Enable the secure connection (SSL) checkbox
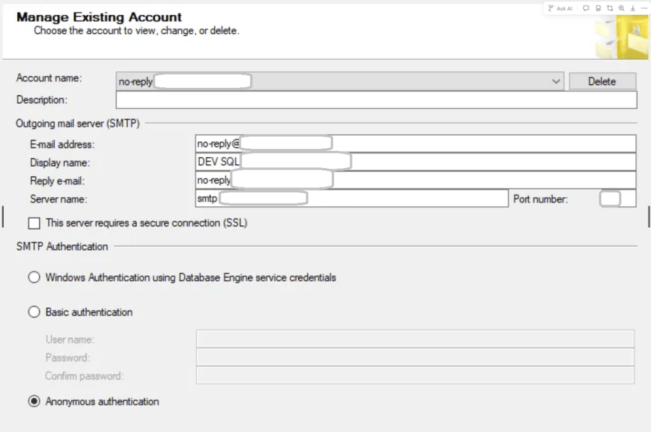The height and width of the screenshot is (432, 651). pyautogui.click(x=34, y=223)
